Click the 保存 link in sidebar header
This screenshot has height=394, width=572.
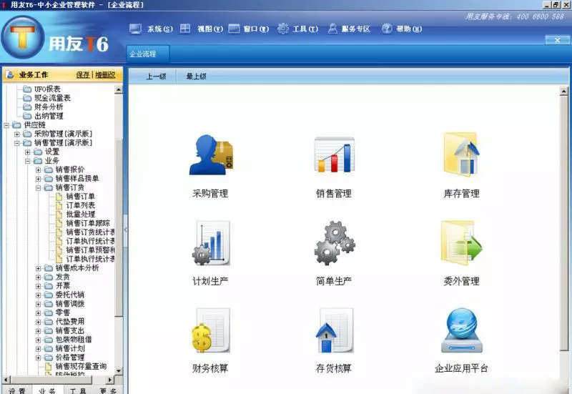point(83,75)
